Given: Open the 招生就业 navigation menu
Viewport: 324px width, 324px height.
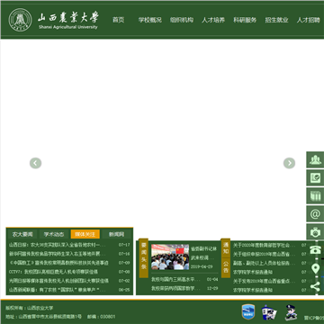Looking at the screenshot, I should coord(276,20).
